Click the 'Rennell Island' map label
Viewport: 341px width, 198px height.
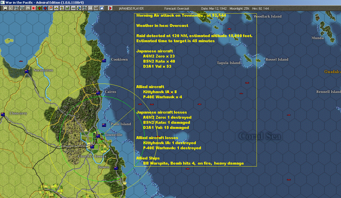[329, 92]
